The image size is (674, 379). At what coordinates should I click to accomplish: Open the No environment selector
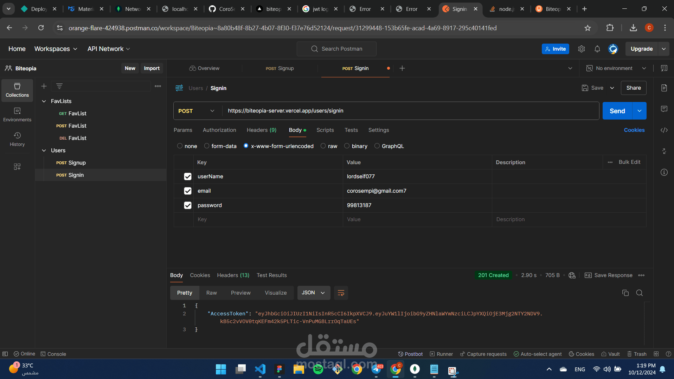(616, 68)
